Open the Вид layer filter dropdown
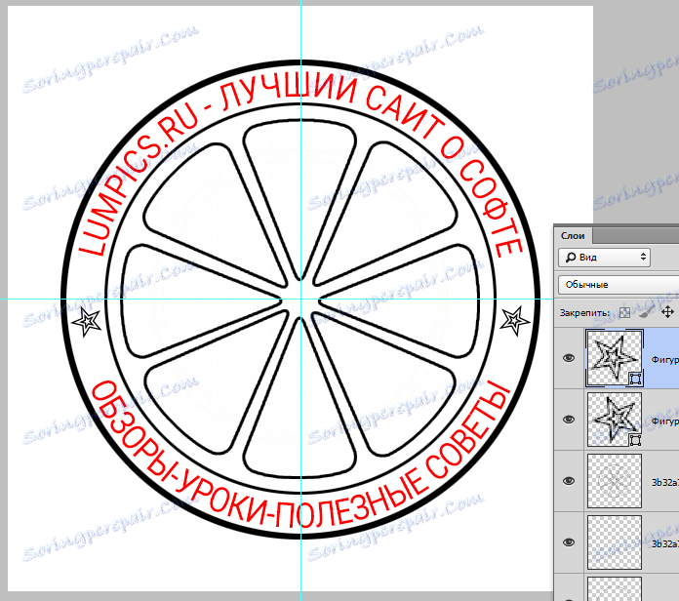The width and height of the screenshot is (679, 601). [x=604, y=258]
